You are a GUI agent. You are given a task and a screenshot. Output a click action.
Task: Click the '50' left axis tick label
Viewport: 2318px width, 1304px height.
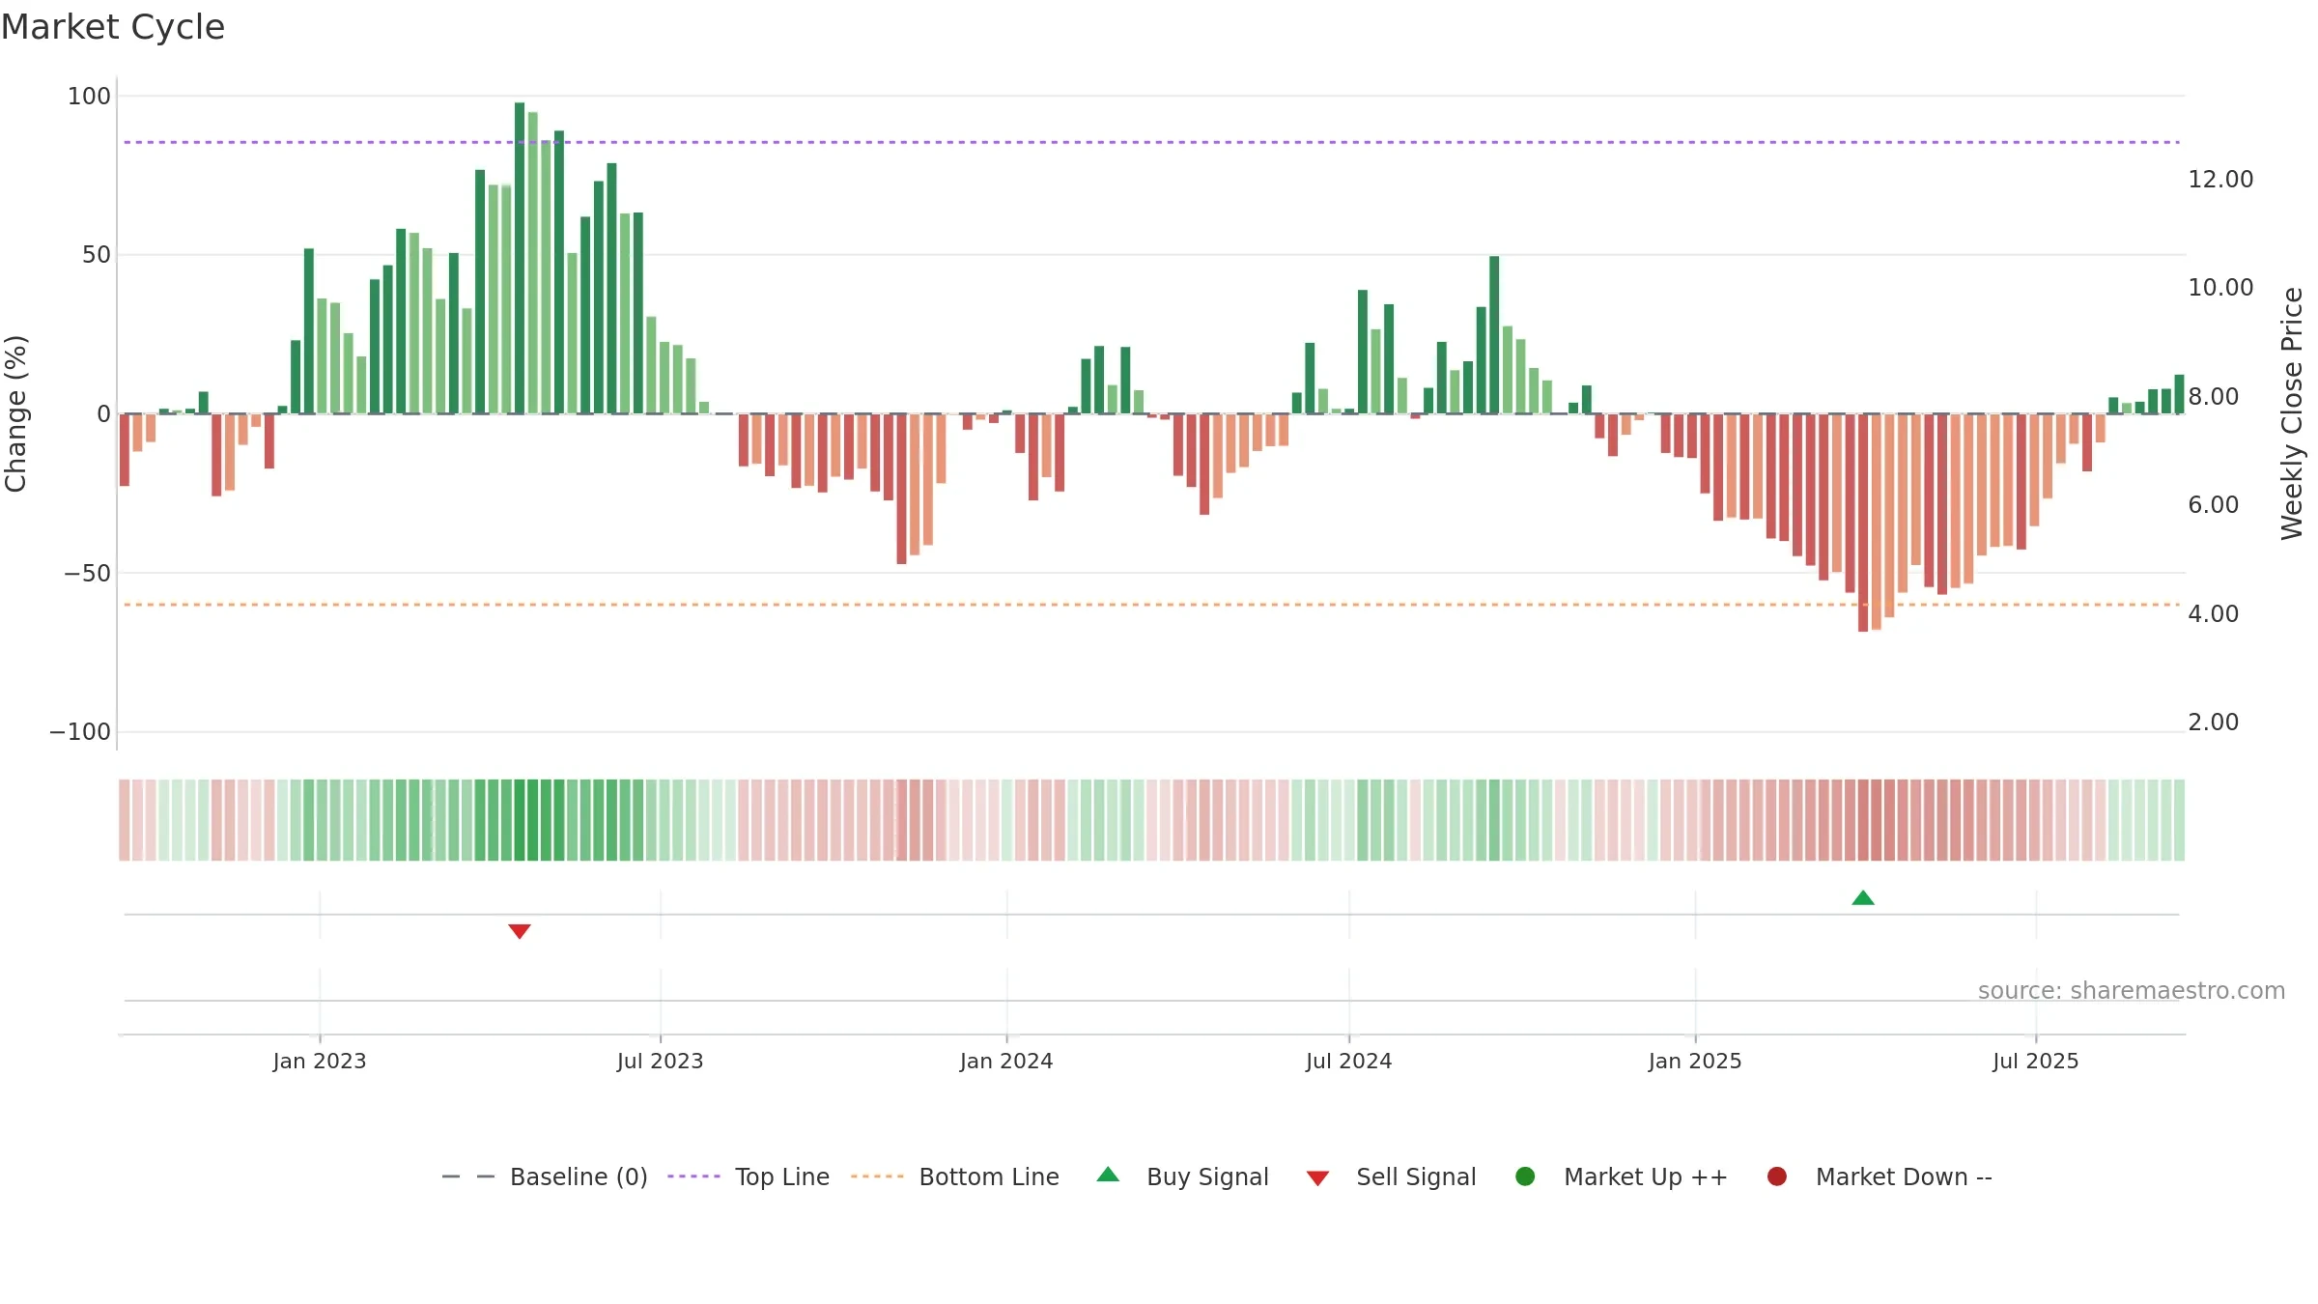click(97, 255)
